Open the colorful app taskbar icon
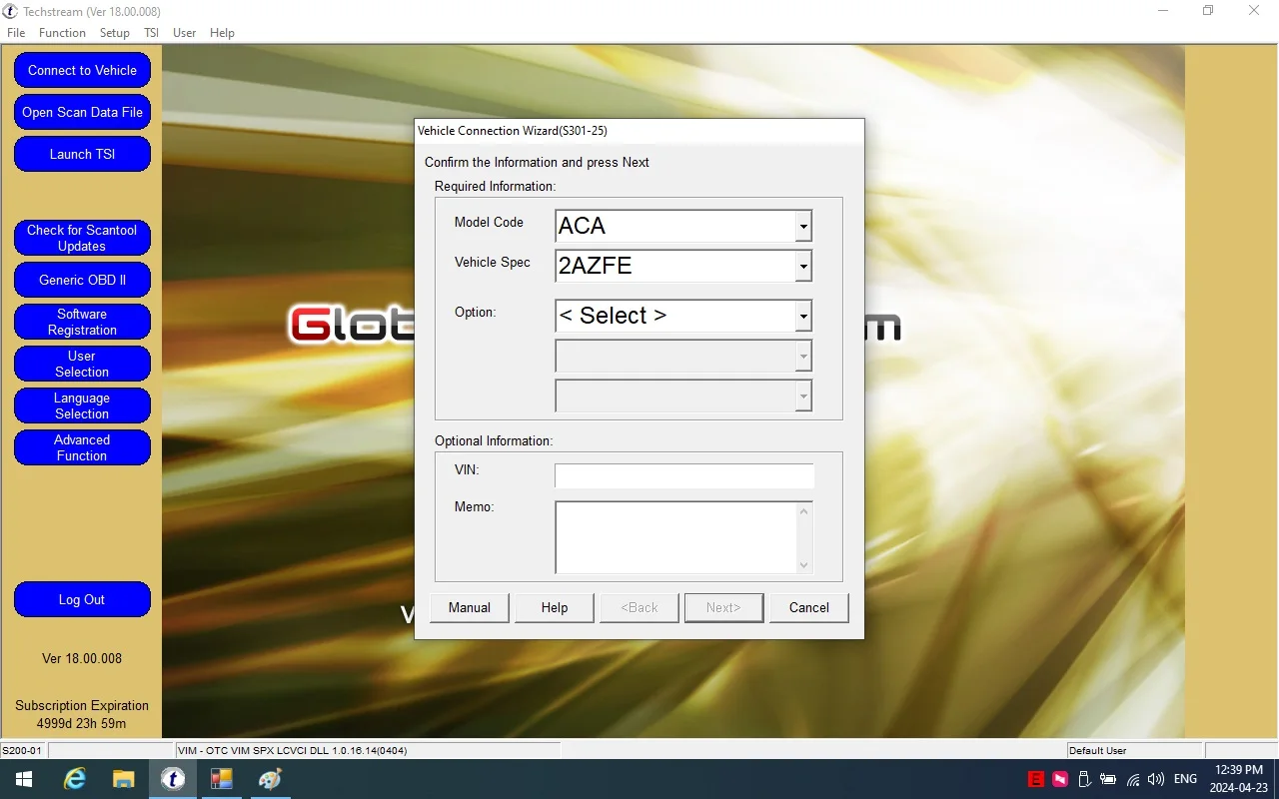The image size is (1279, 799). coord(221,779)
